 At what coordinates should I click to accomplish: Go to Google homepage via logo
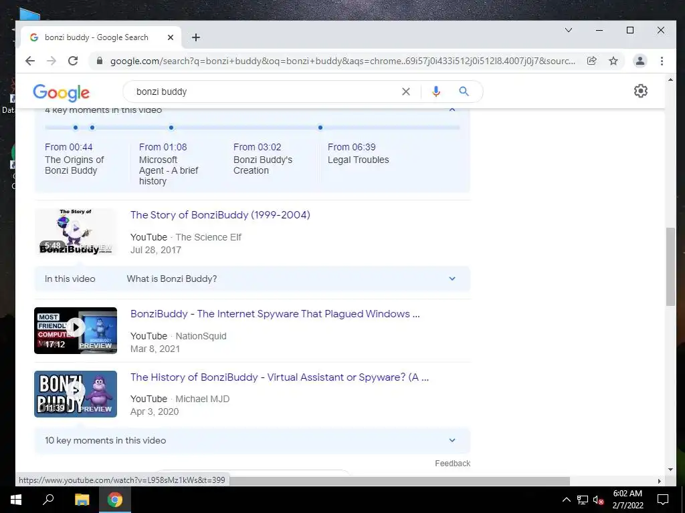pos(61,92)
